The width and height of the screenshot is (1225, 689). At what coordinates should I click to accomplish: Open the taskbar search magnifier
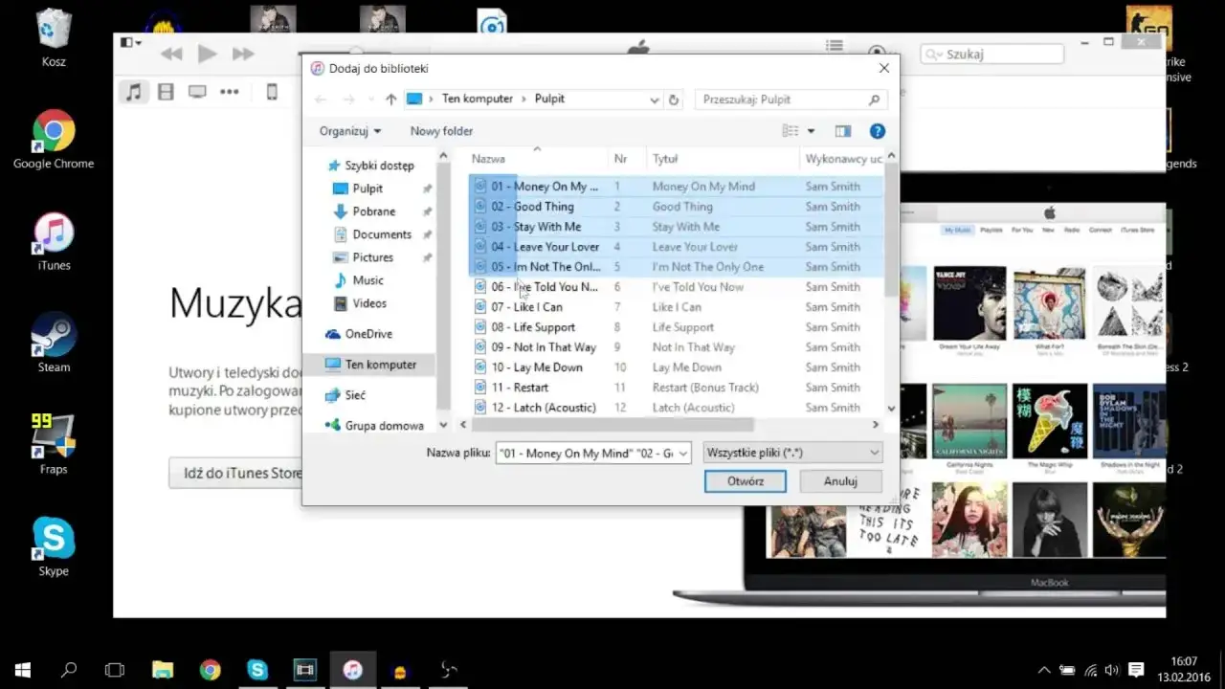(x=69, y=670)
